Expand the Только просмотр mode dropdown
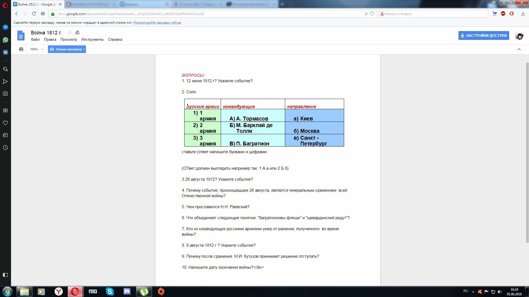The height and width of the screenshot is (297, 529). coord(67,49)
